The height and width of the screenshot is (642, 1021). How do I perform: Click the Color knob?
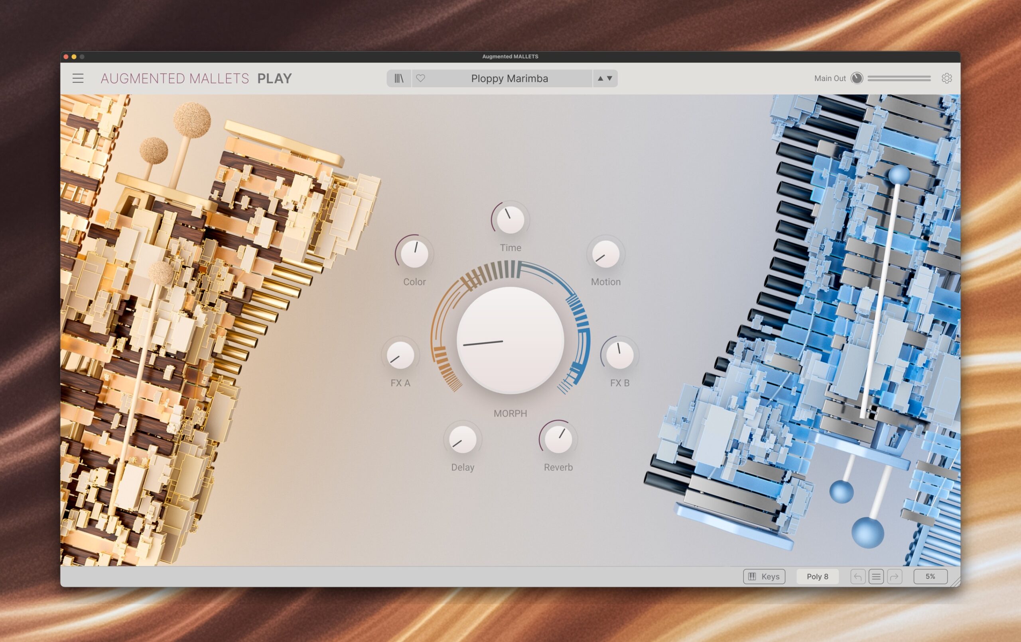coord(414,254)
